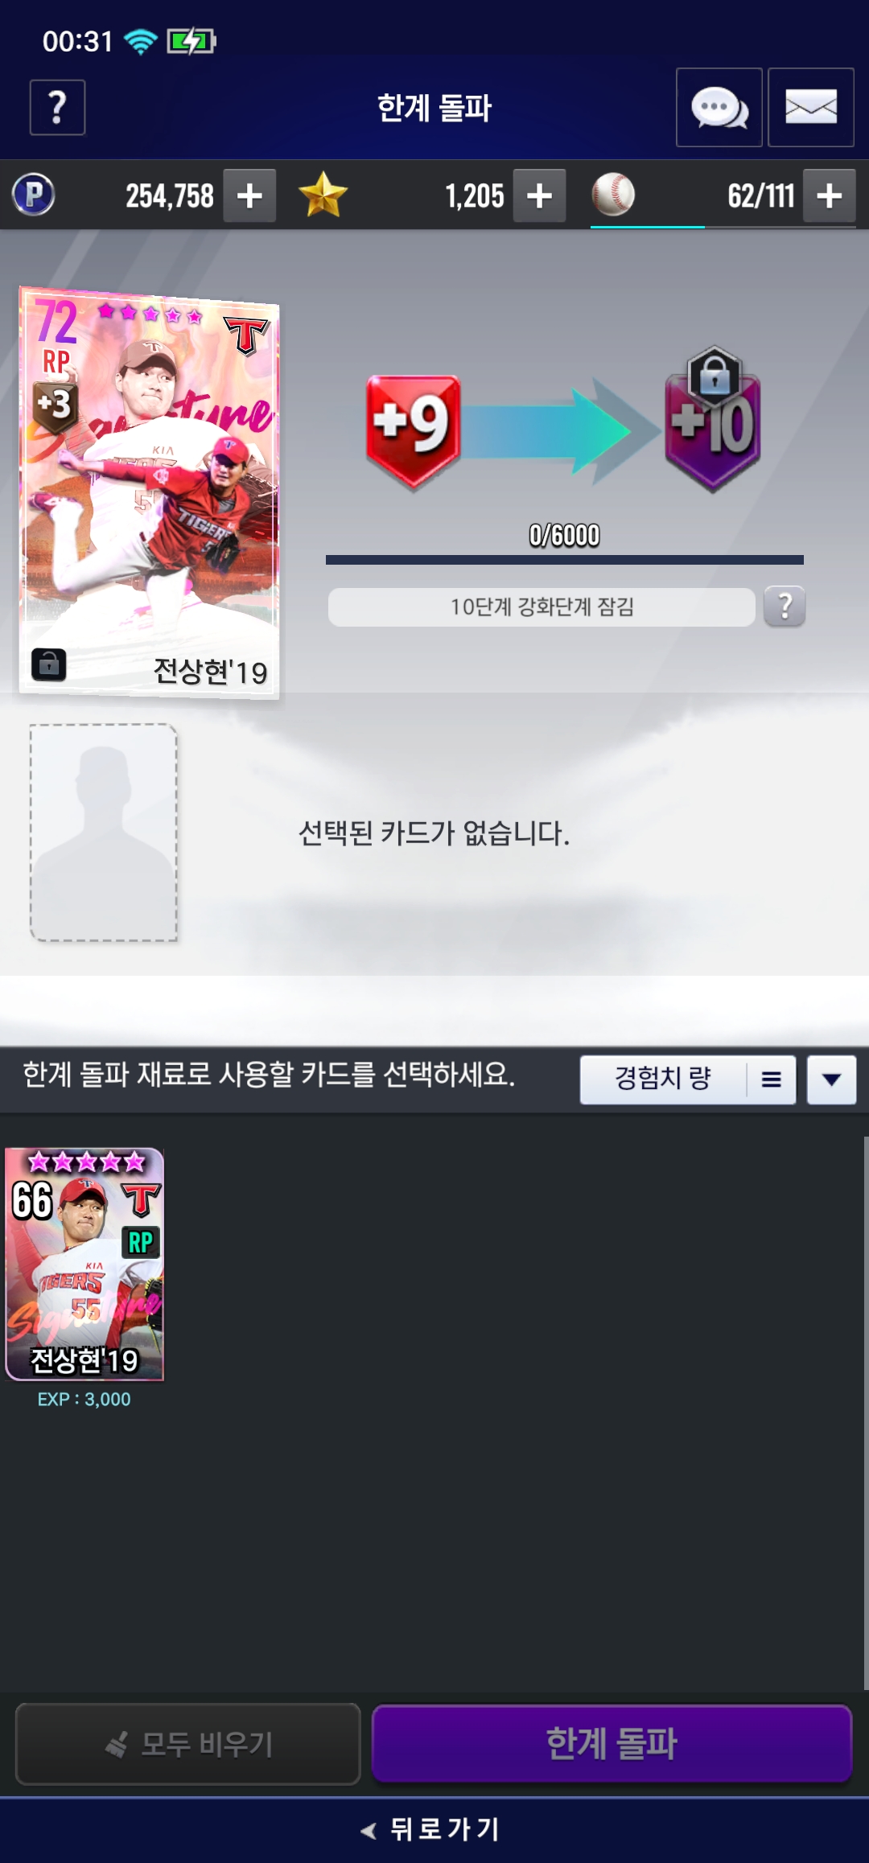Open the mailbox envelope icon

tap(811, 107)
